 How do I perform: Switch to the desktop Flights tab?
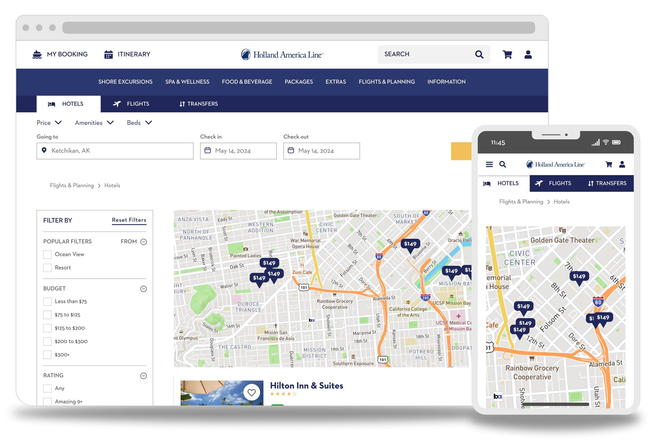click(131, 104)
